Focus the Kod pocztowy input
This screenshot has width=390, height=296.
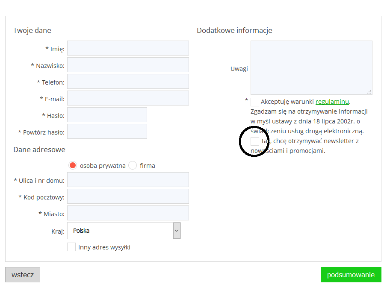[x=128, y=196]
